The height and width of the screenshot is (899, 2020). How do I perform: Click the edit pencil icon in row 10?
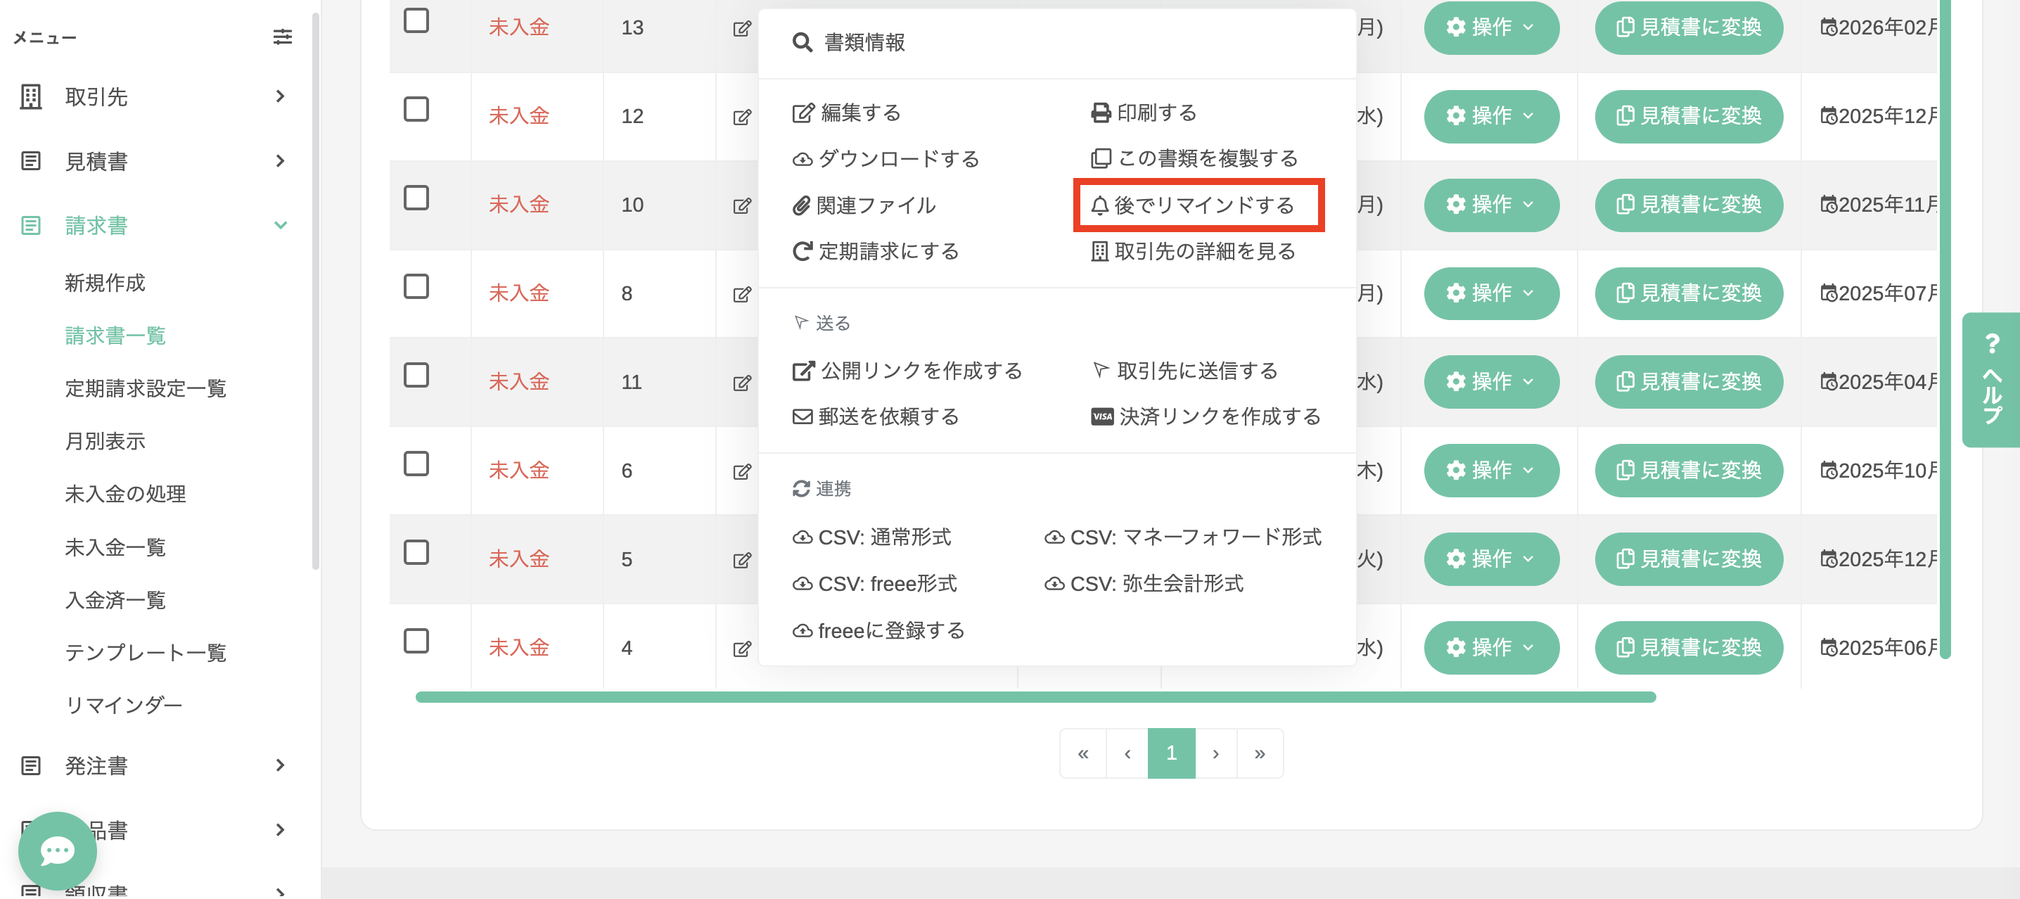[x=741, y=206]
